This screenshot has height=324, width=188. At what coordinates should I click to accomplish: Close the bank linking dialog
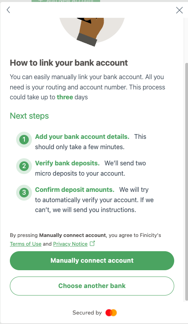click(x=179, y=10)
